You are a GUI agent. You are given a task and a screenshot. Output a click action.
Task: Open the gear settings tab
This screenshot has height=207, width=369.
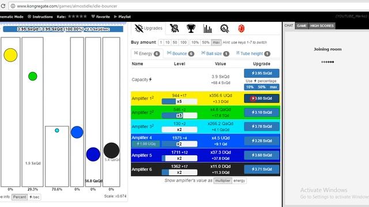tap(224, 28)
